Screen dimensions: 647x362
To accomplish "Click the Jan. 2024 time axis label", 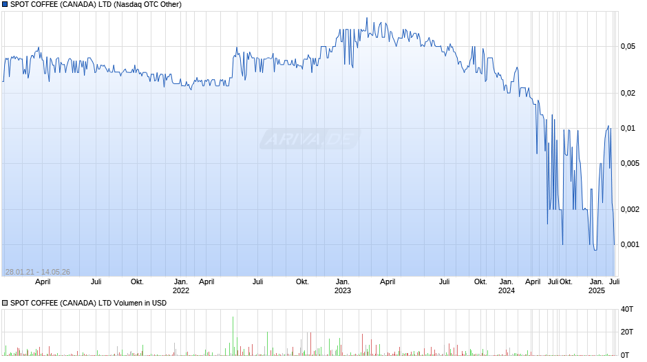I will [x=507, y=286].
